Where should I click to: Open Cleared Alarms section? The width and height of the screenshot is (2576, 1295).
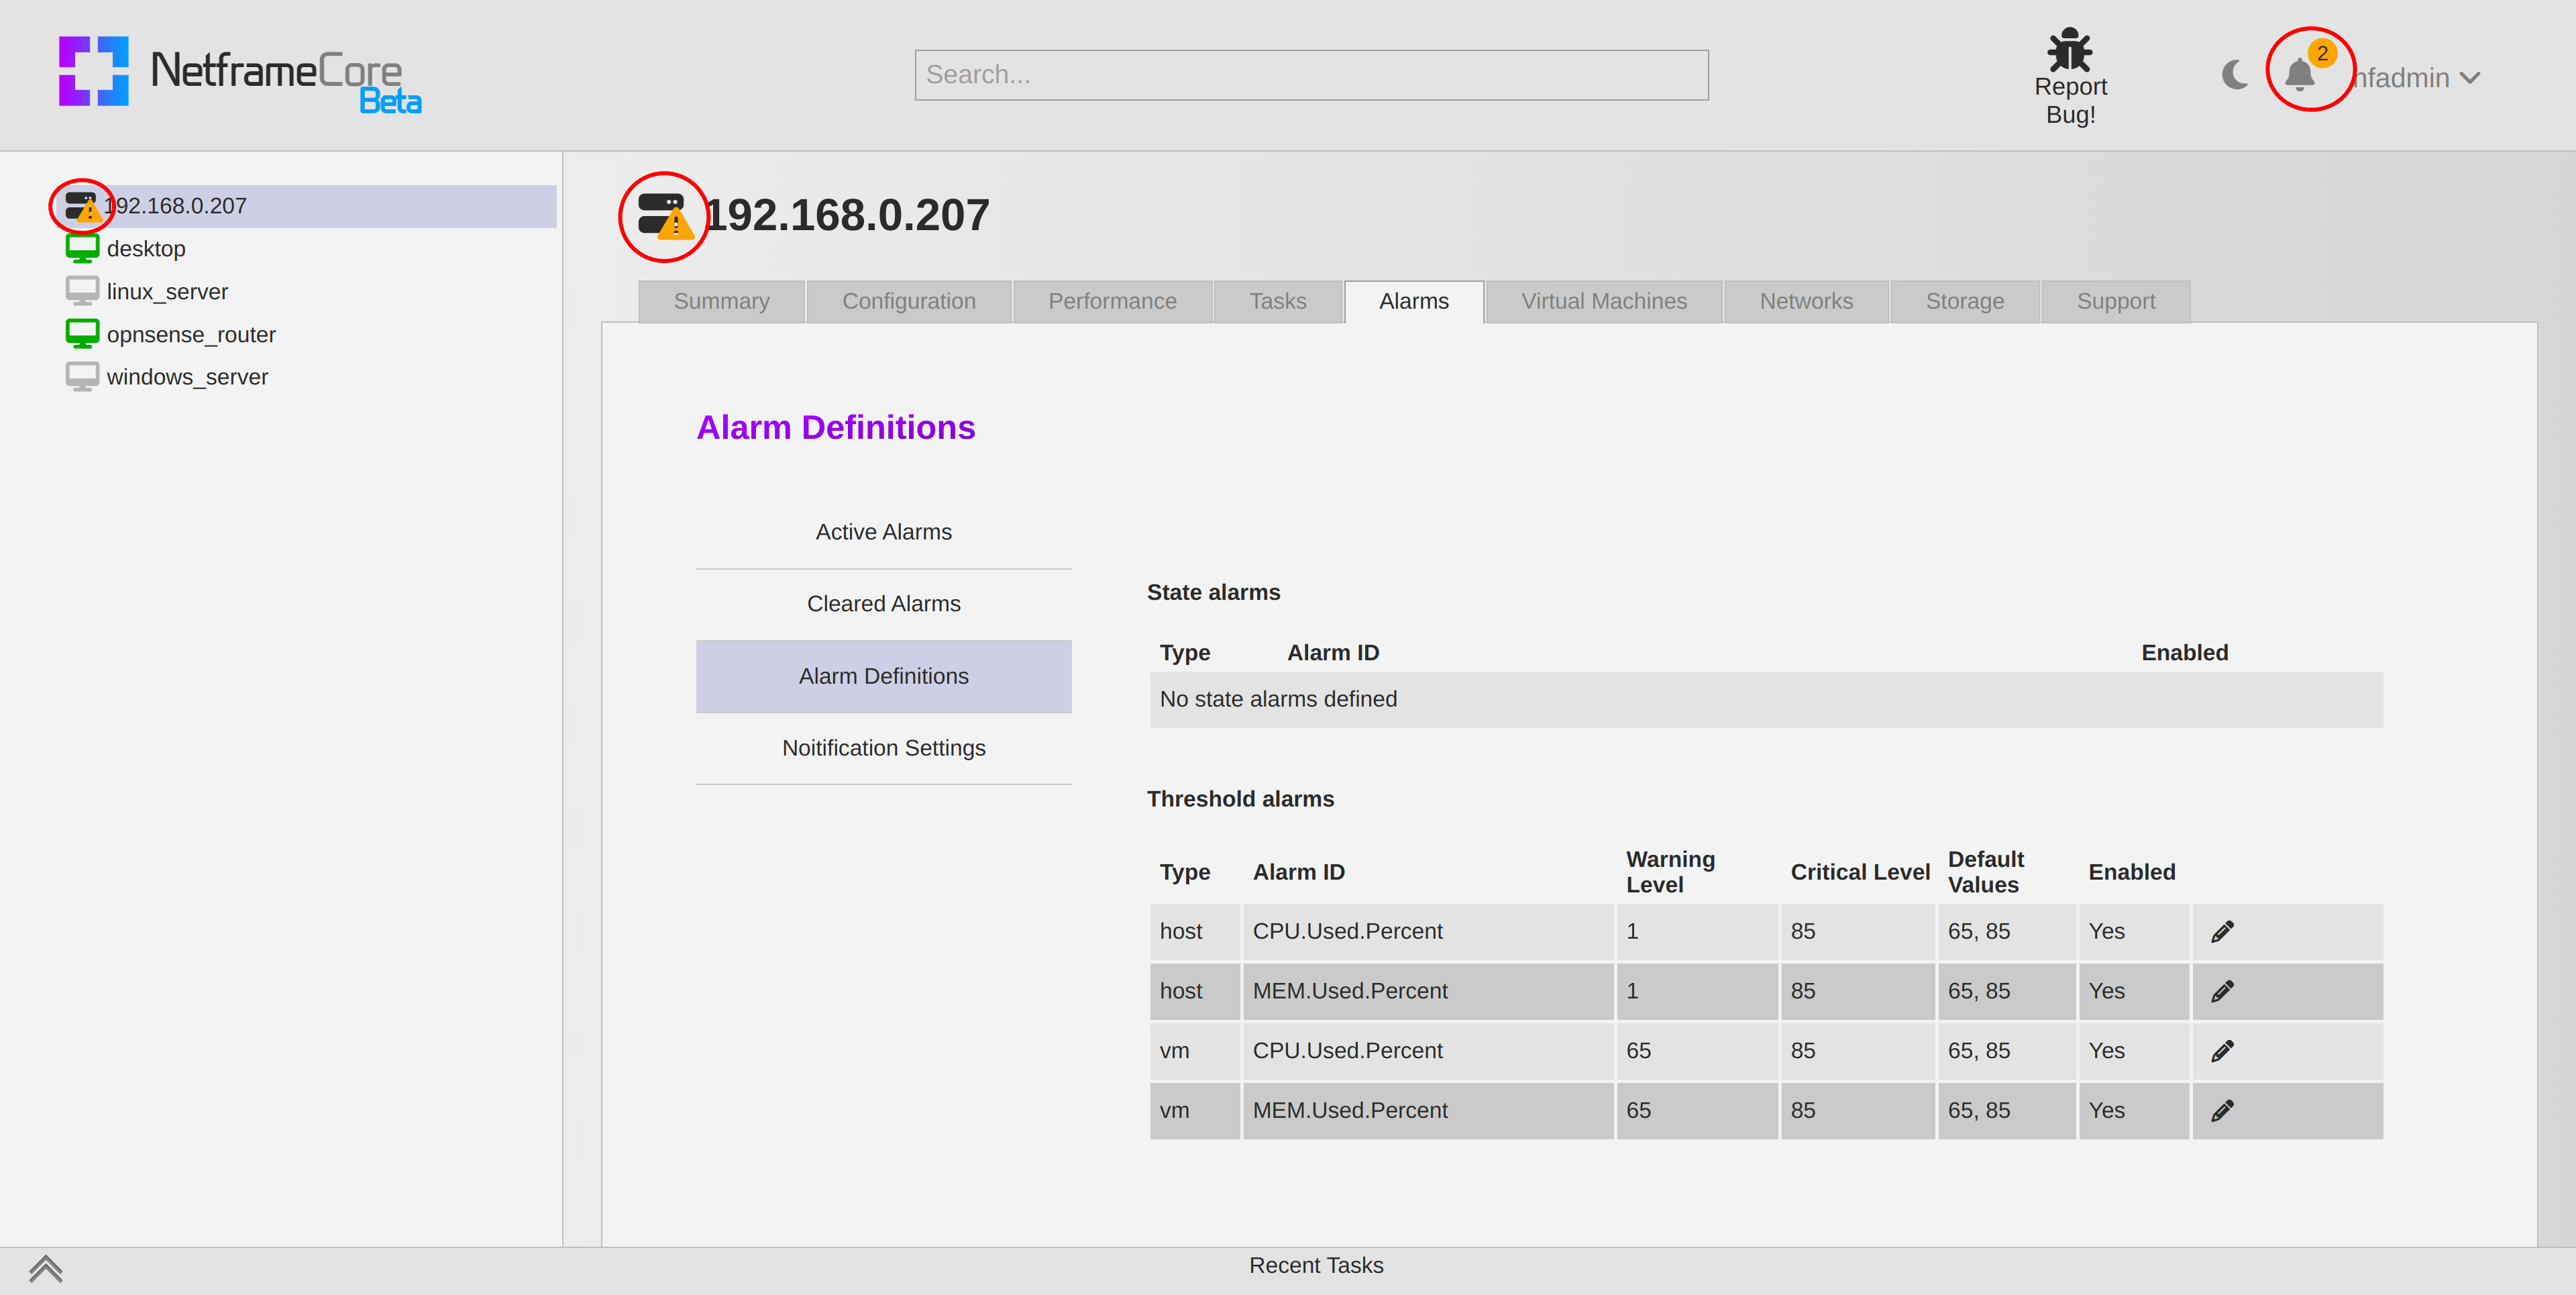coord(883,604)
